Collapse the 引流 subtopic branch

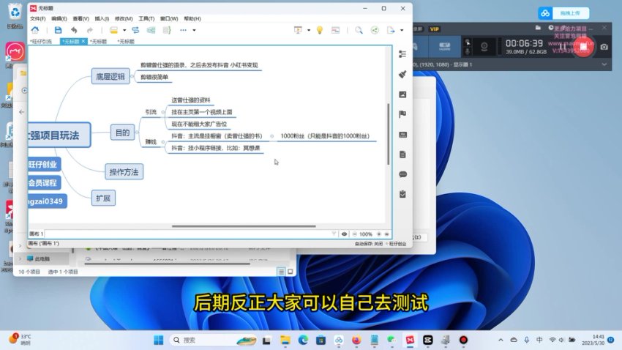[x=162, y=112]
